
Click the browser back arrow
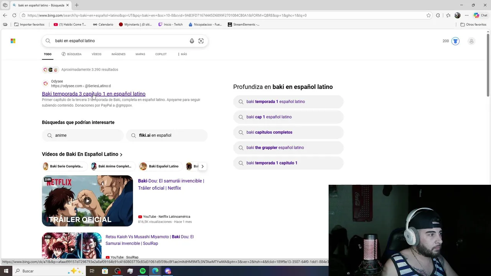pyautogui.click(x=5, y=15)
